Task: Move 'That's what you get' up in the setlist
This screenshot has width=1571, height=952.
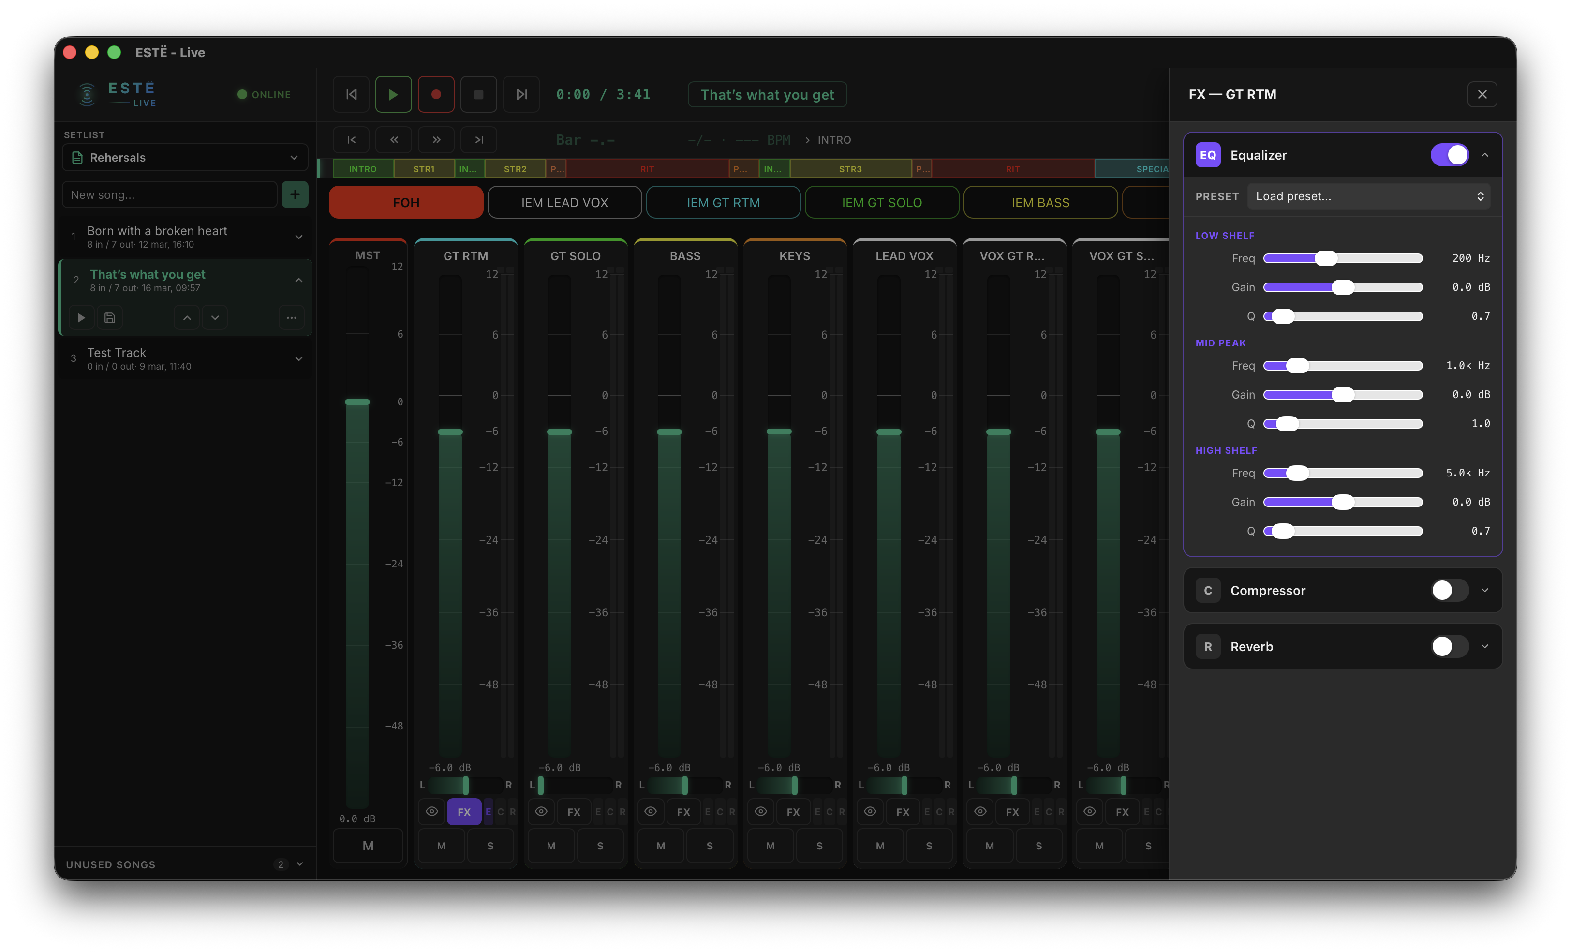Action: tap(186, 317)
